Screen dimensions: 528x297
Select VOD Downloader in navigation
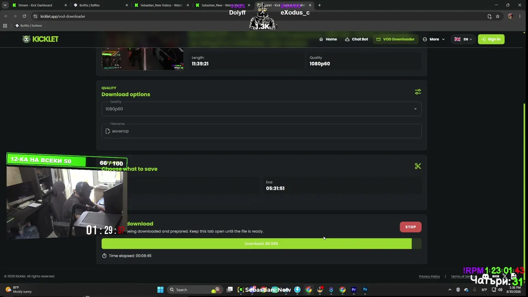click(395, 39)
